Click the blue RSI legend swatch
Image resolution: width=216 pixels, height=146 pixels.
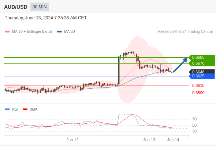coord(7,109)
